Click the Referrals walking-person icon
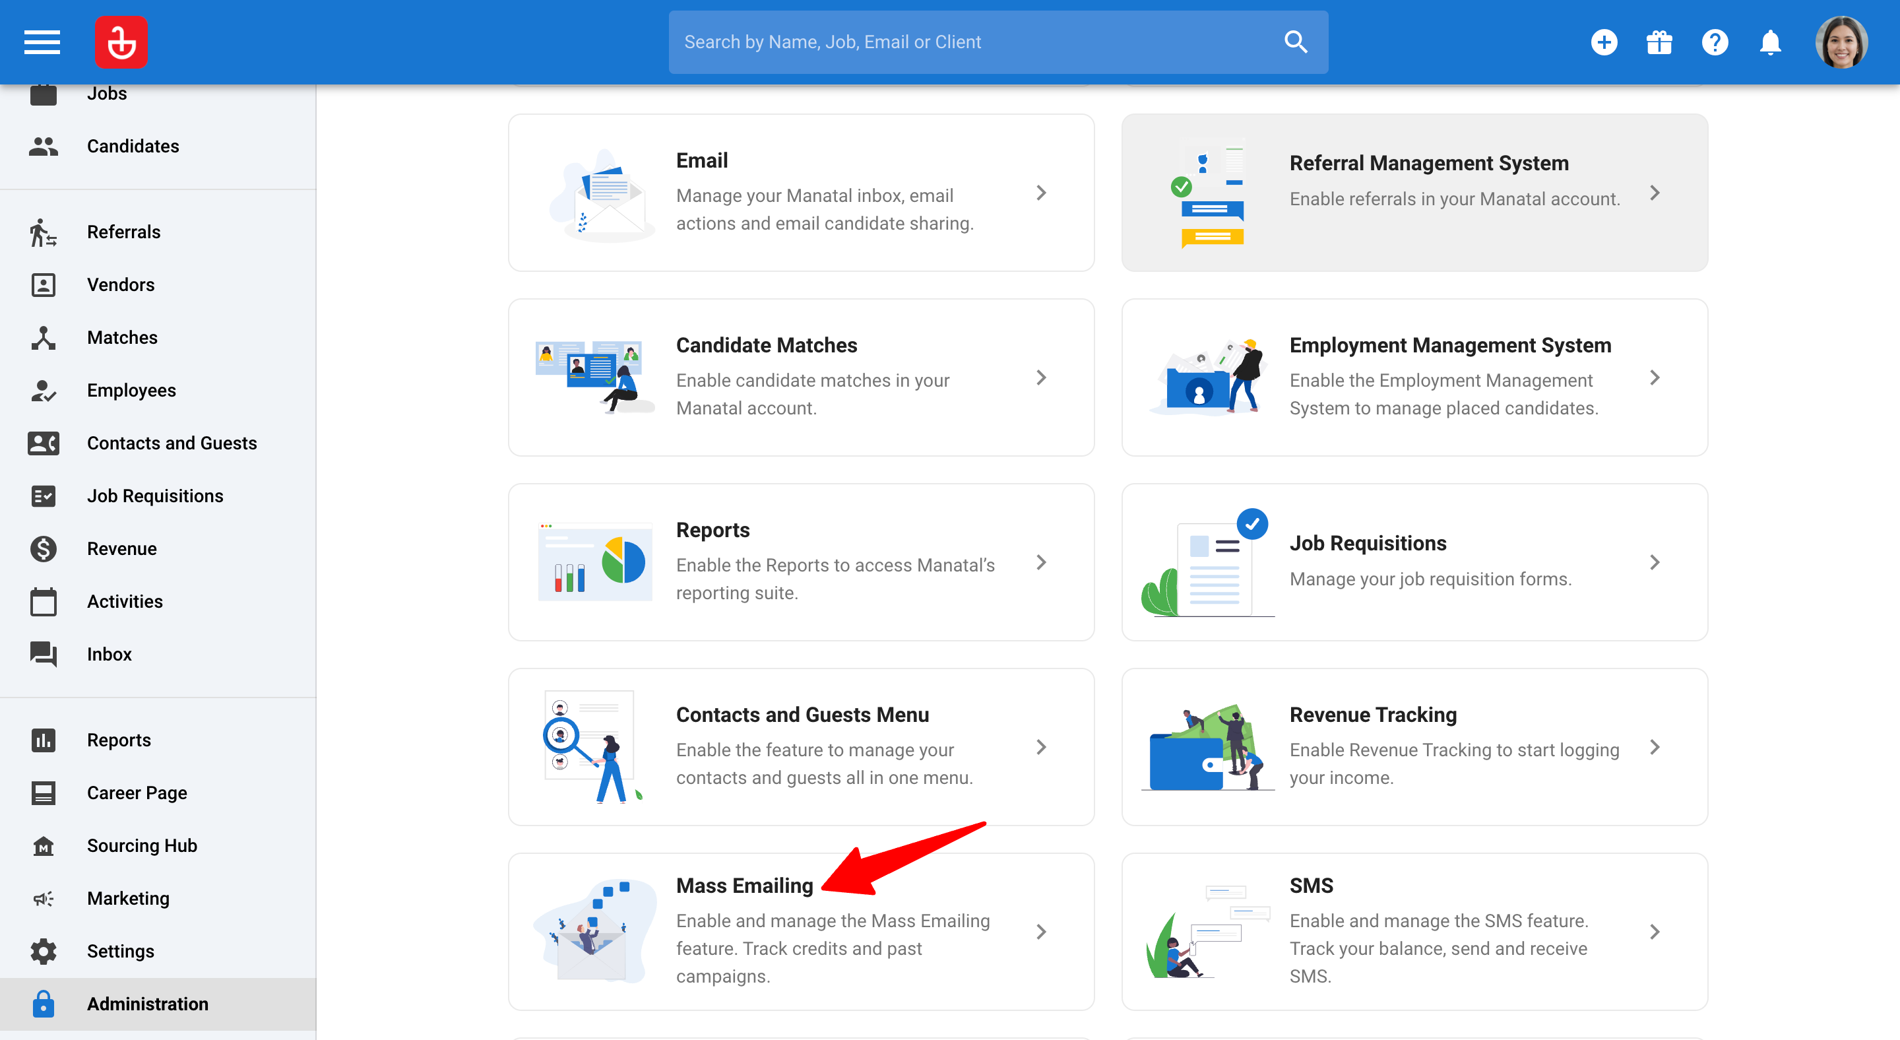Image resolution: width=1900 pixels, height=1040 pixels. click(44, 232)
